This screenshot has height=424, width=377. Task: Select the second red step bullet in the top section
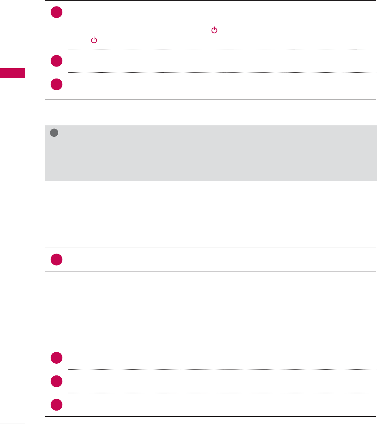pos(57,61)
